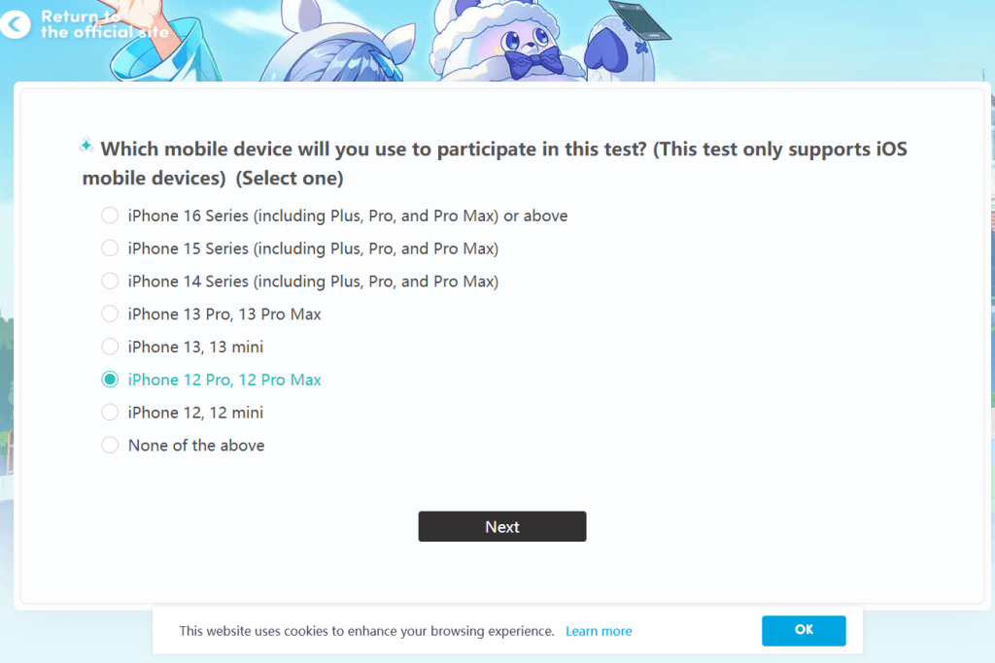Select the iPhone 14 Series option

tap(110, 282)
